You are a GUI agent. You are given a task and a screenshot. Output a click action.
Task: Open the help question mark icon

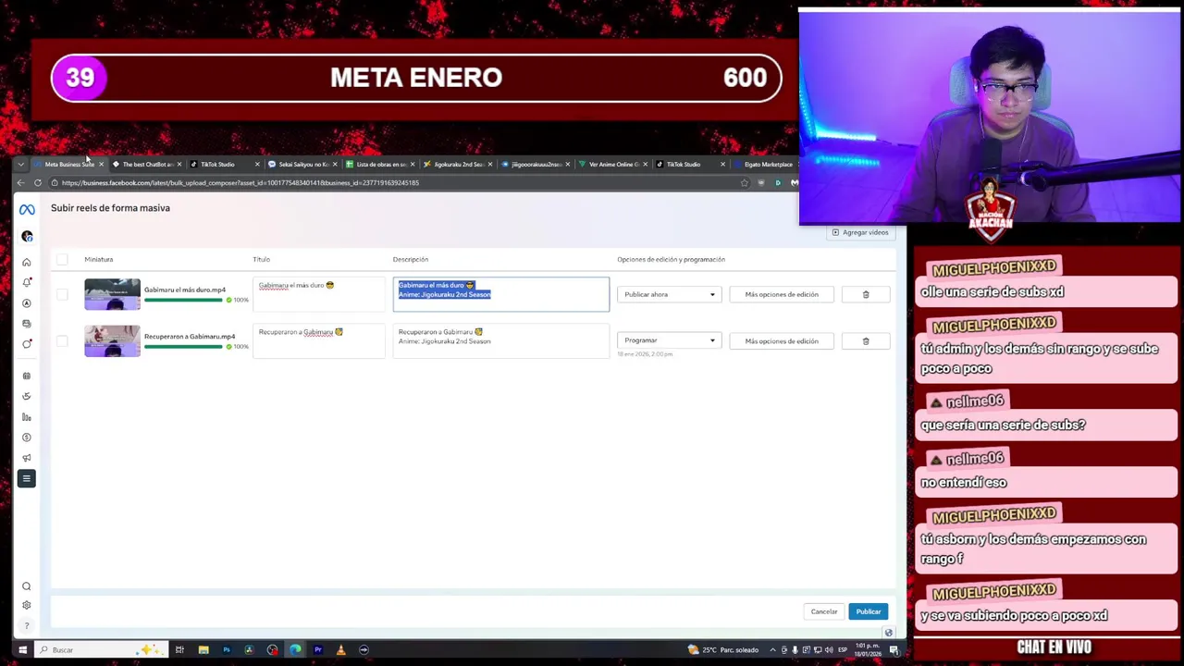[27, 624]
